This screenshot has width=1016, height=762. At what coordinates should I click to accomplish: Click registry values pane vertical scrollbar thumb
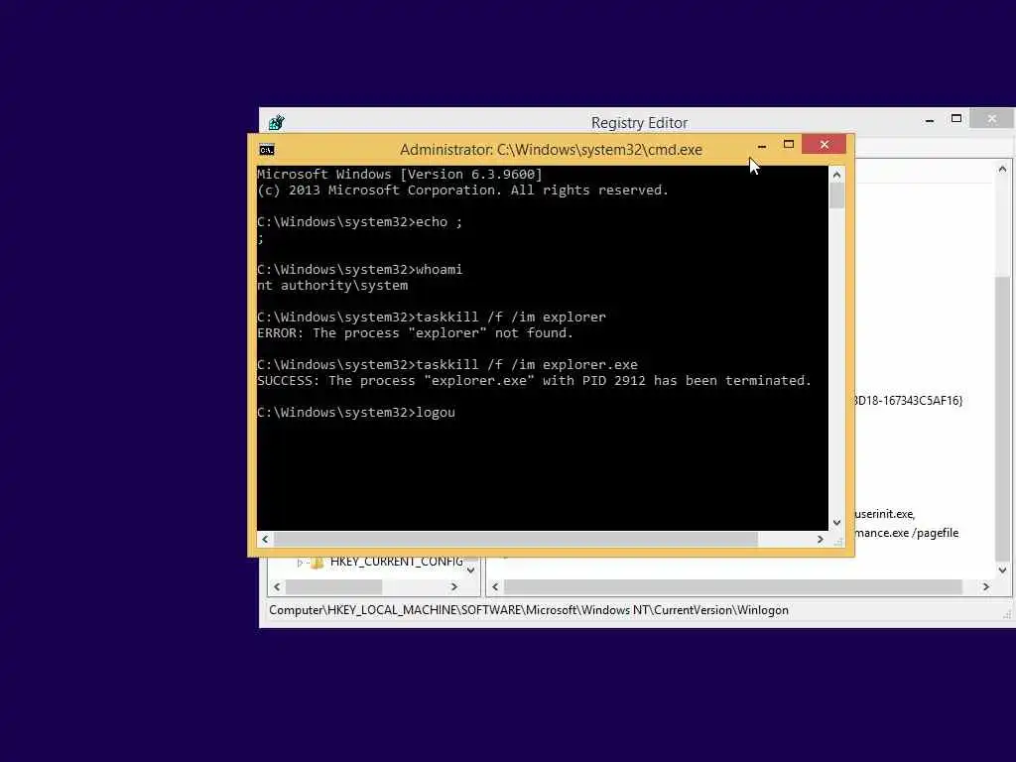pos(1002,419)
